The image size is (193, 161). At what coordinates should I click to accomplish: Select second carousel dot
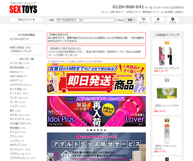pyautogui.click(x=91, y=130)
